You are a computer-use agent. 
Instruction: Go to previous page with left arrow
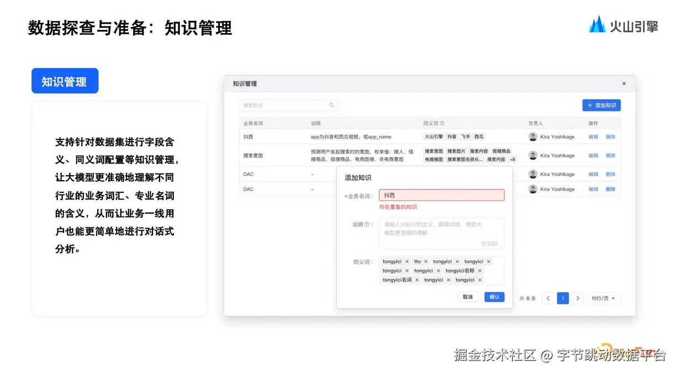pyautogui.click(x=548, y=299)
